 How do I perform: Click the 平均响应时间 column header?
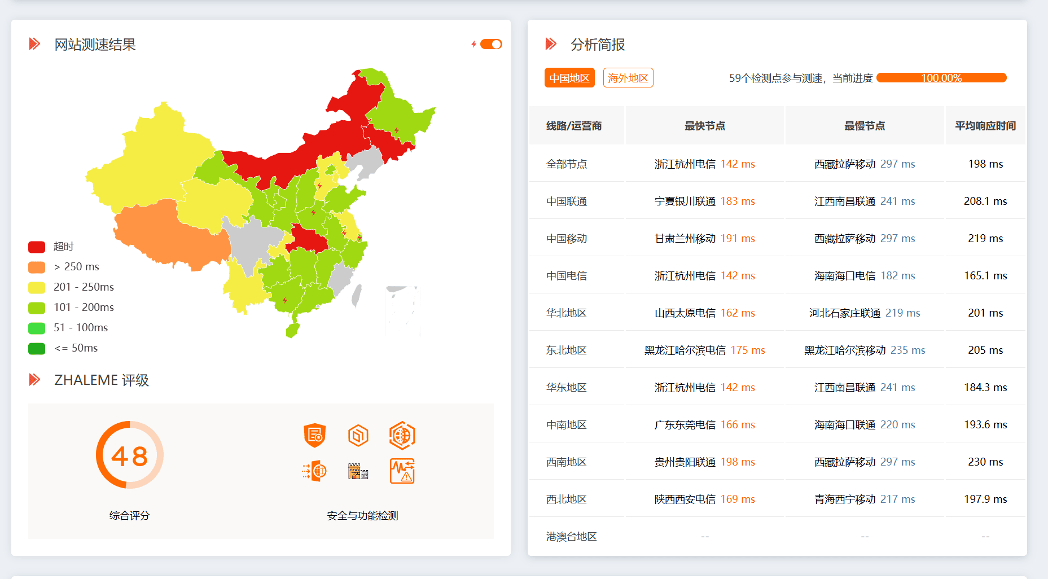[x=985, y=126]
